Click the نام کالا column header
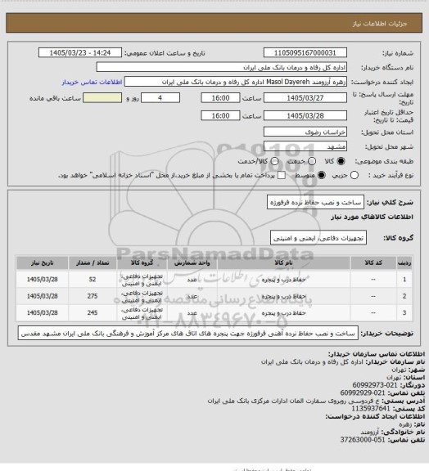This screenshot has height=471, width=429. coord(284,262)
